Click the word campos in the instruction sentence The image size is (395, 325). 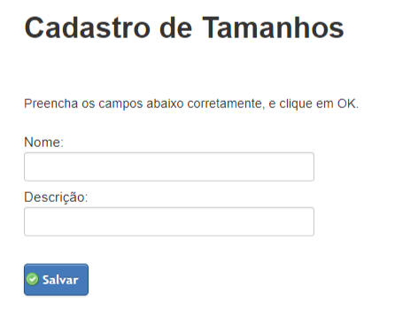point(120,104)
